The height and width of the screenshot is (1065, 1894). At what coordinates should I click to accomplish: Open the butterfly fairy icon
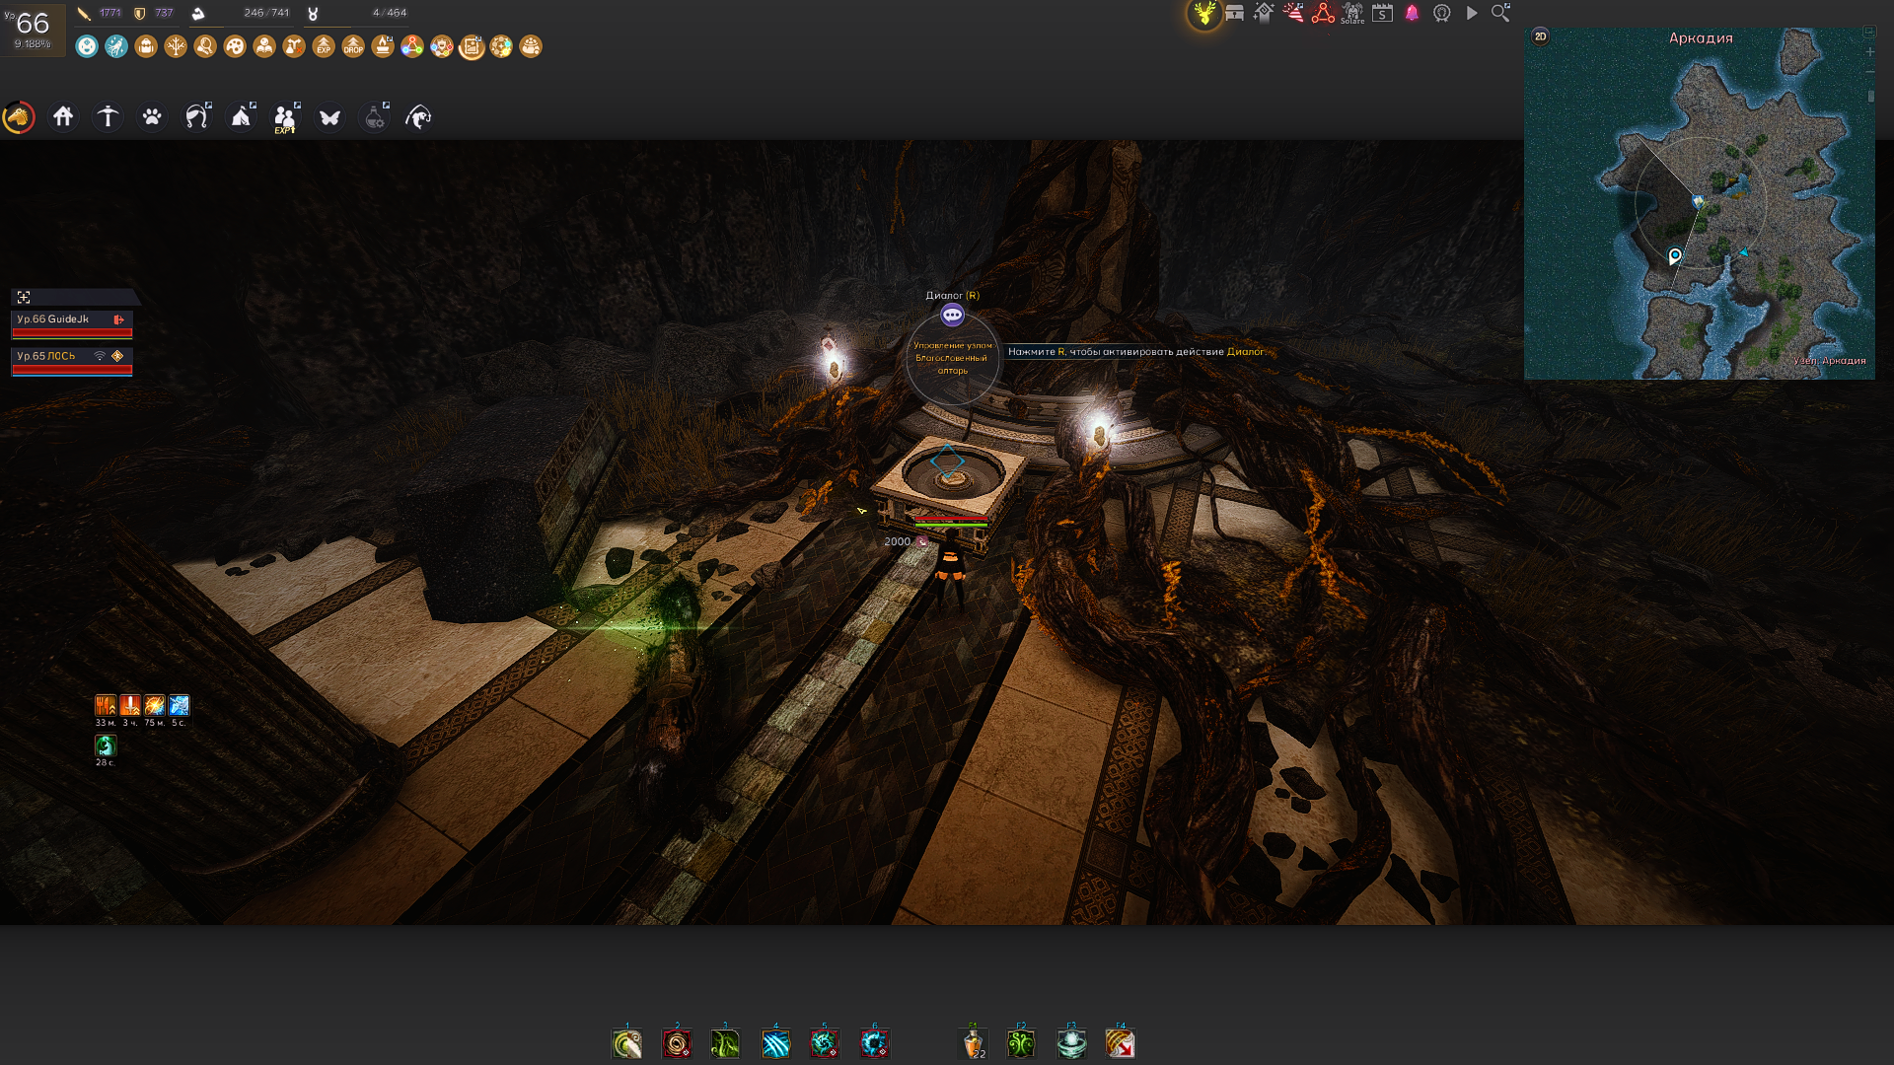329,117
